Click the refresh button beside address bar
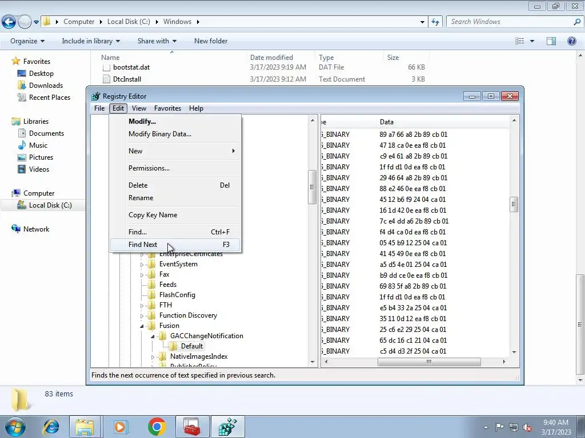Screen dimensions: 585x438 [435, 22]
